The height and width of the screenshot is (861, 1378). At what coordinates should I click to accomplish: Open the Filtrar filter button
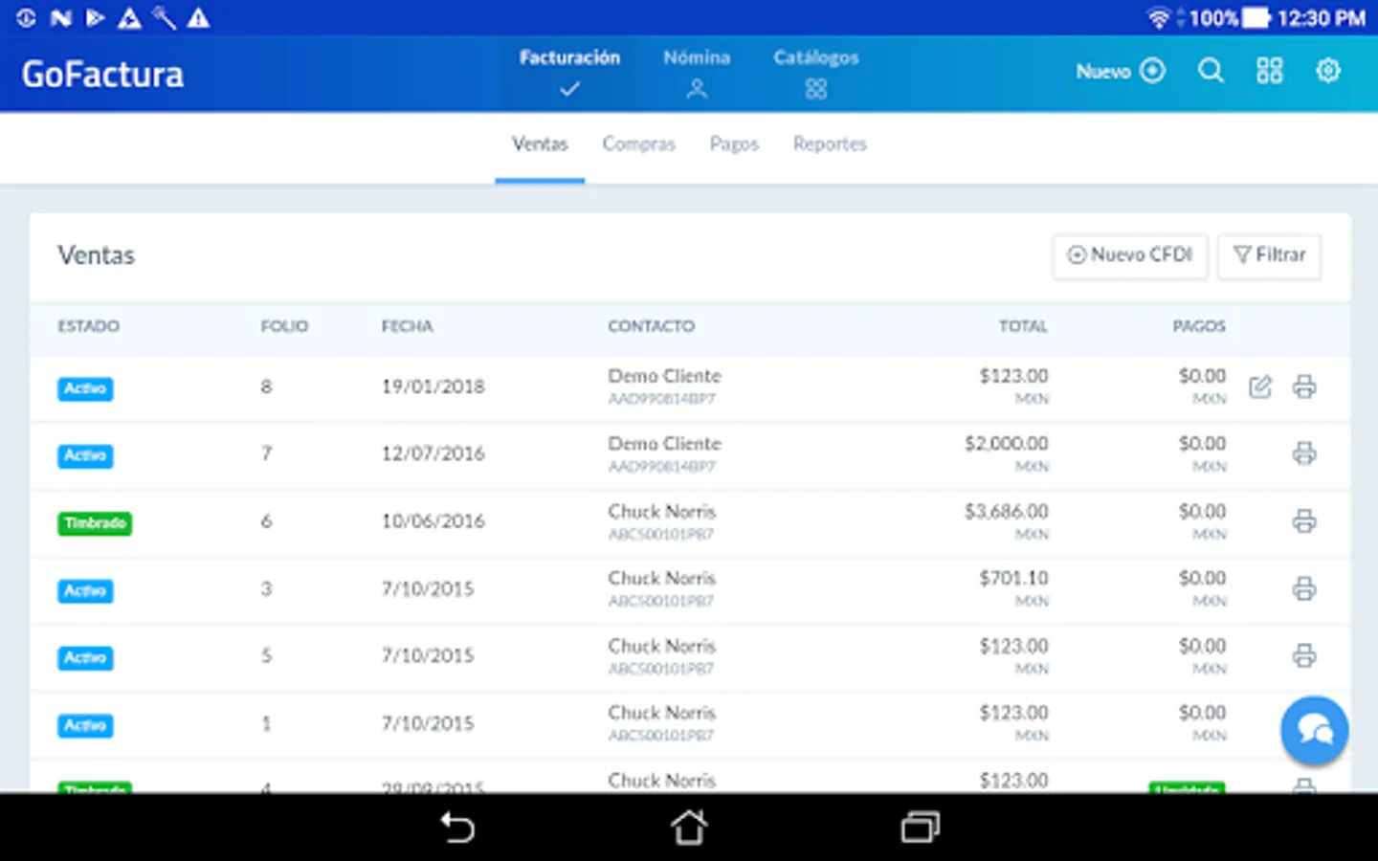[1269, 255]
